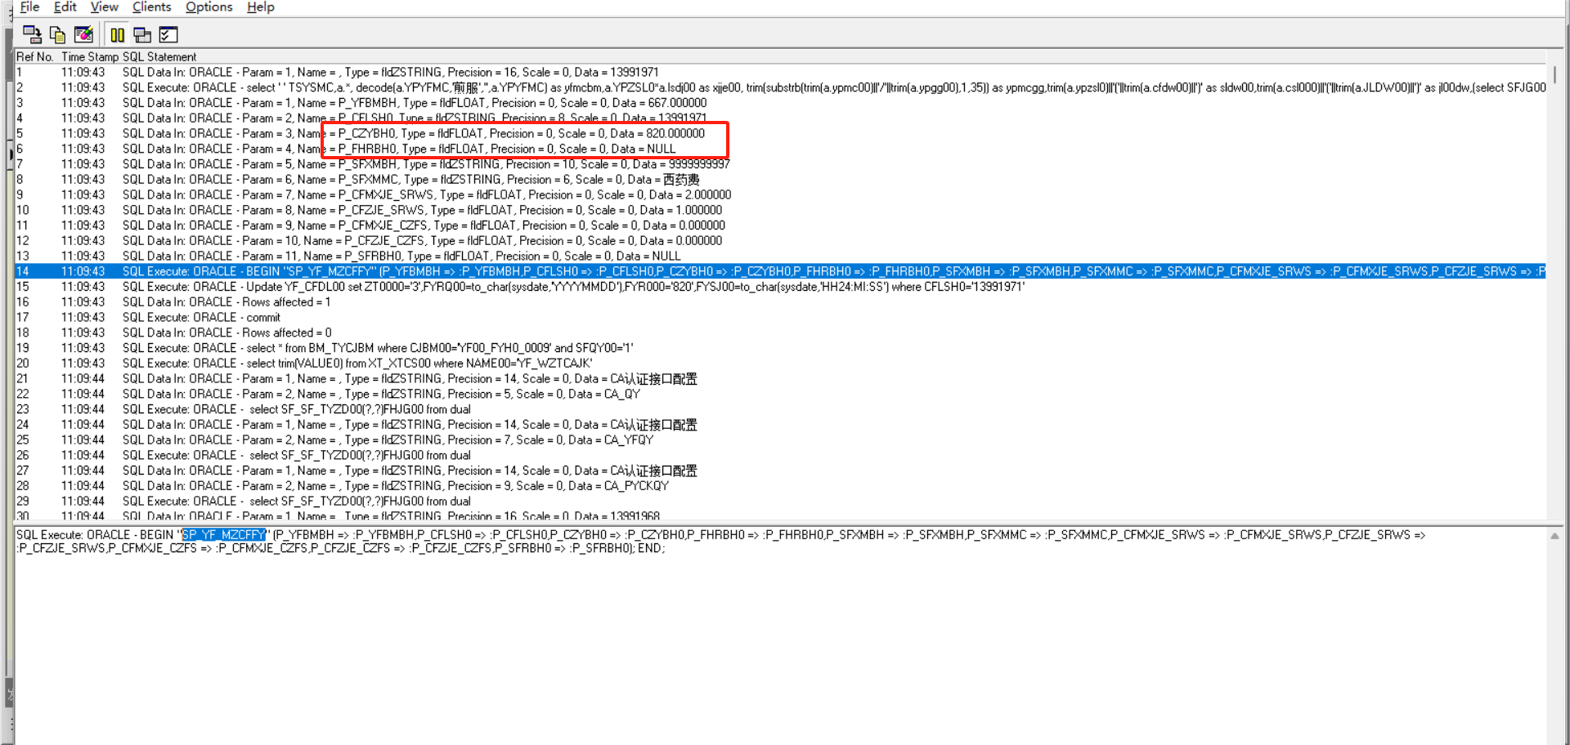Open the File menu

click(29, 7)
